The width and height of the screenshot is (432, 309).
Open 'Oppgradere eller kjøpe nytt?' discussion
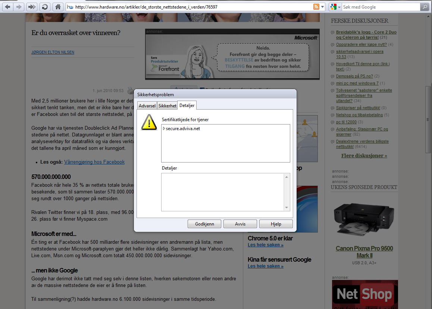361,45
